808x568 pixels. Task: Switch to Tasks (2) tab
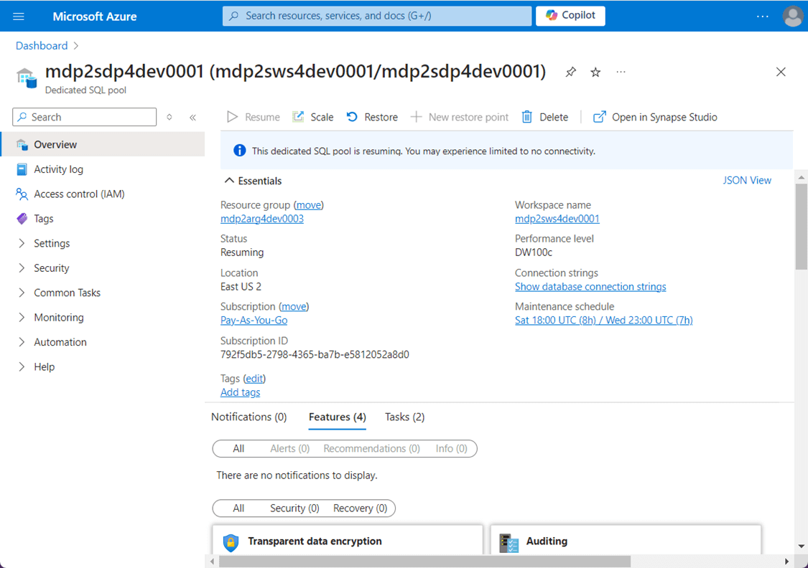click(x=404, y=417)
